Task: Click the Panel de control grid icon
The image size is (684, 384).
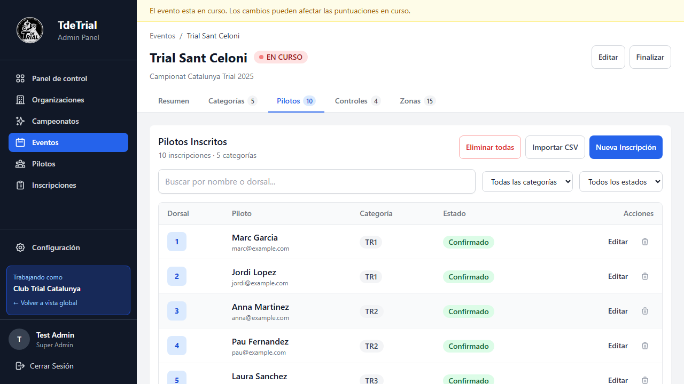Action: click(20, 78)
